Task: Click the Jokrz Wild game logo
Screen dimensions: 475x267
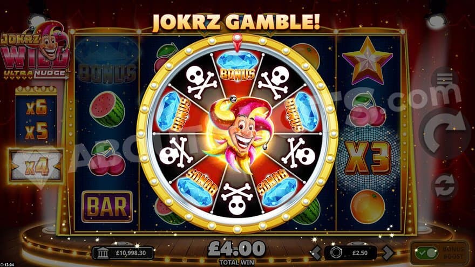Action: [35, 51]
